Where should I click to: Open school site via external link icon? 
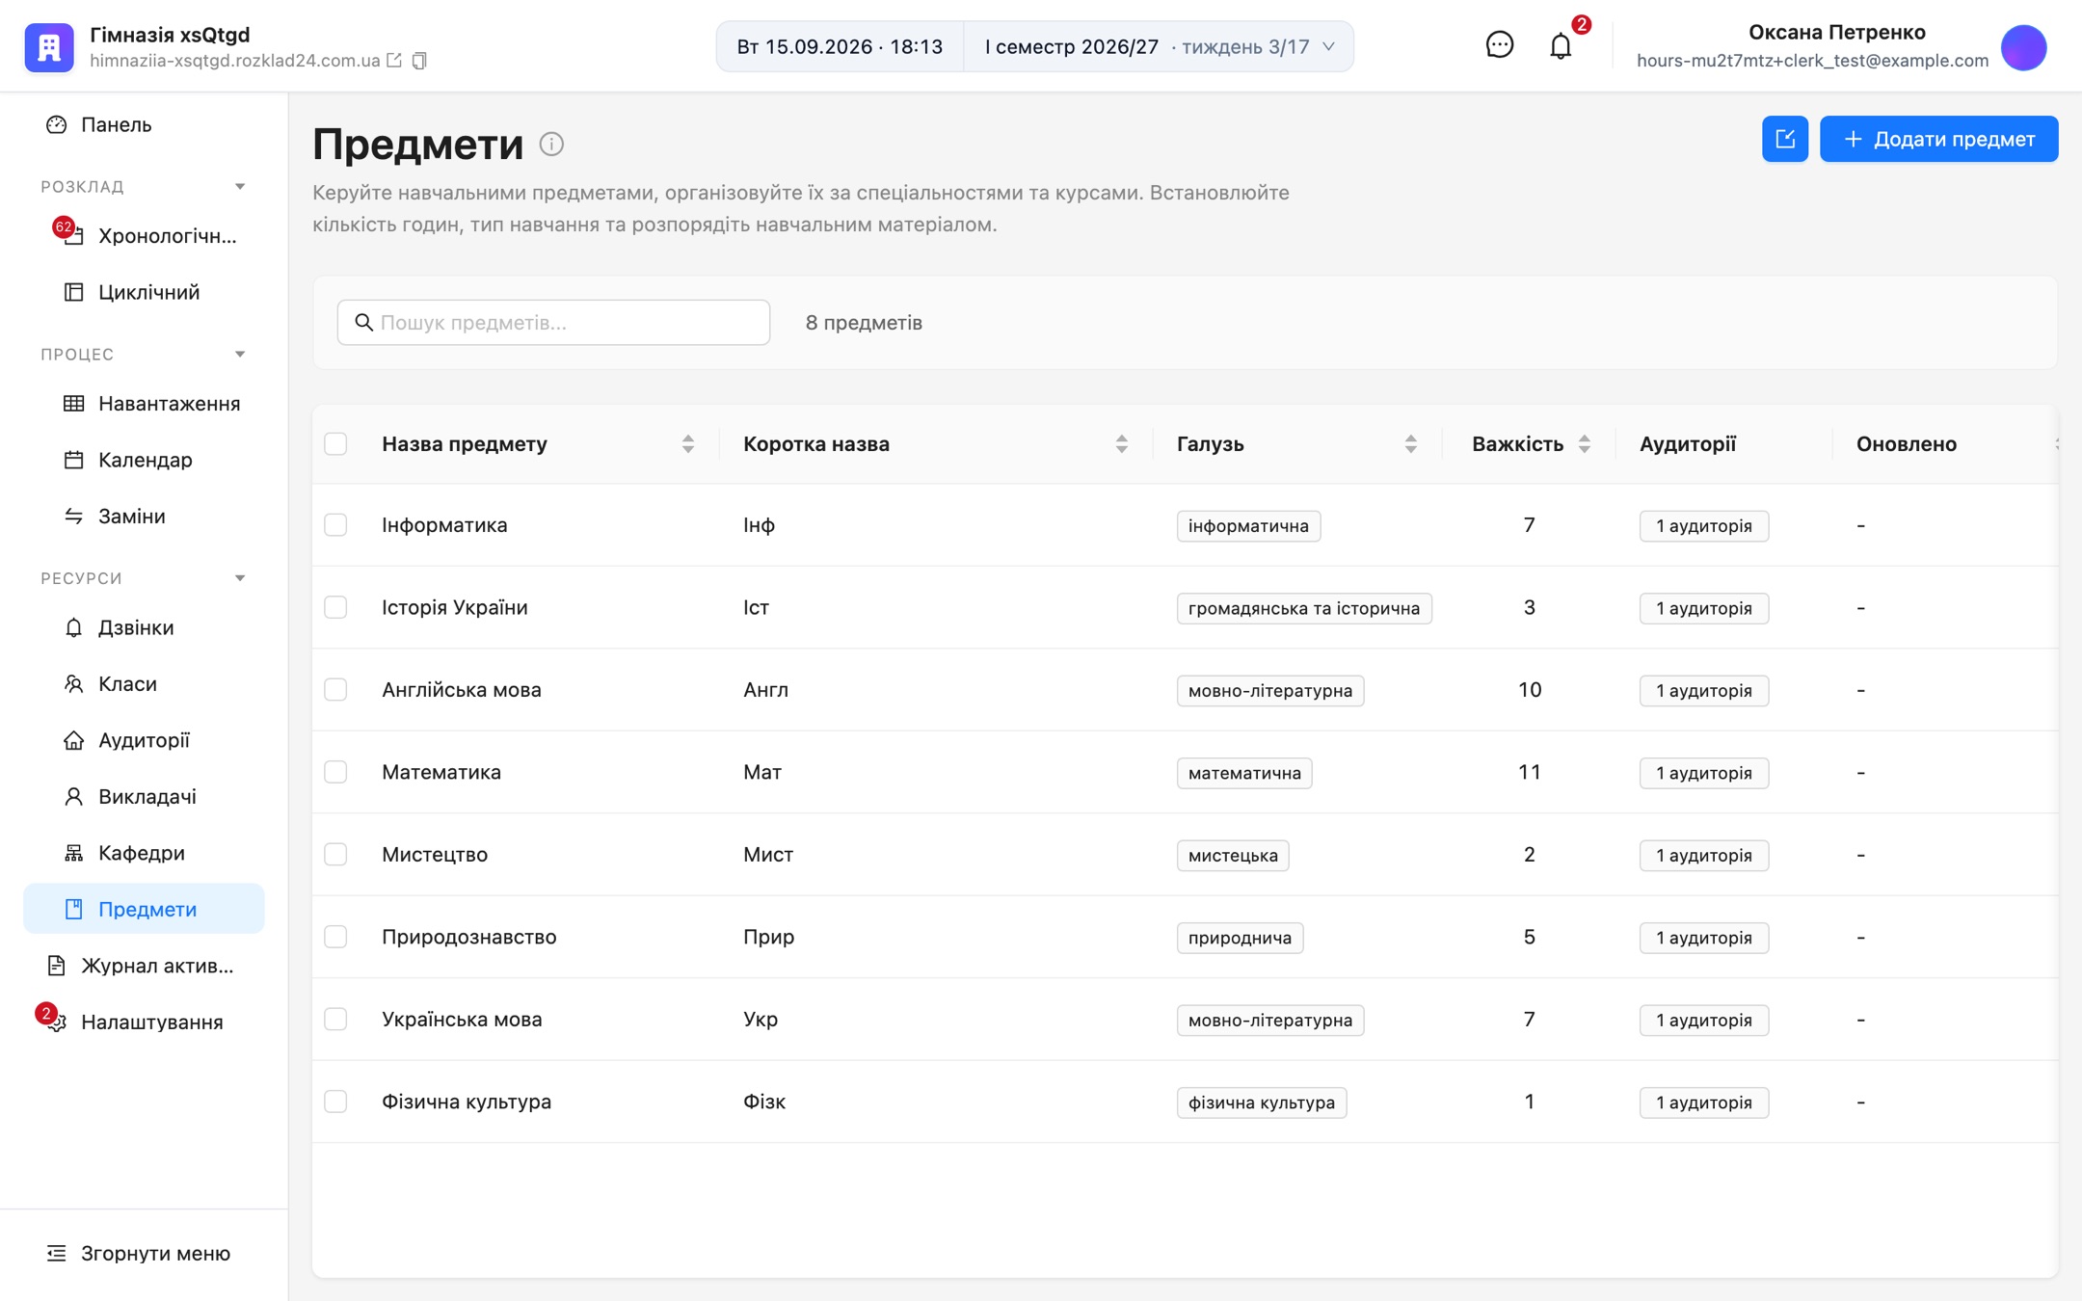[394, 60]
